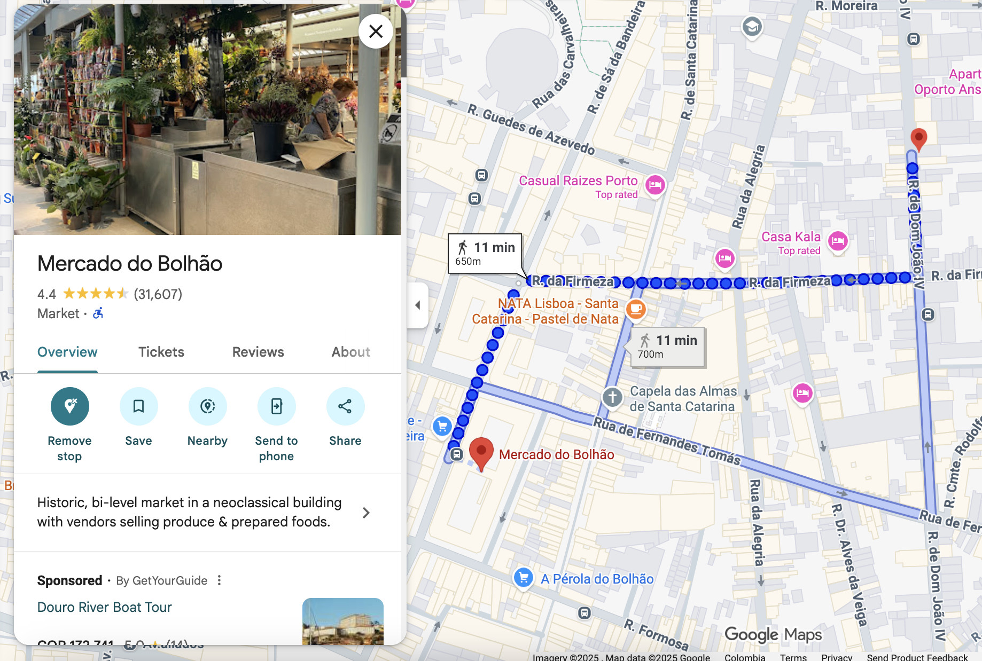The image size is (982, 661).
Task: Select Capela das Almas church marker
Action: (612, 397)
